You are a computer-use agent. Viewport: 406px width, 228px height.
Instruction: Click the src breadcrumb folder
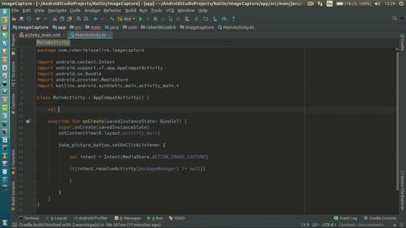click(x=75, y=27)
